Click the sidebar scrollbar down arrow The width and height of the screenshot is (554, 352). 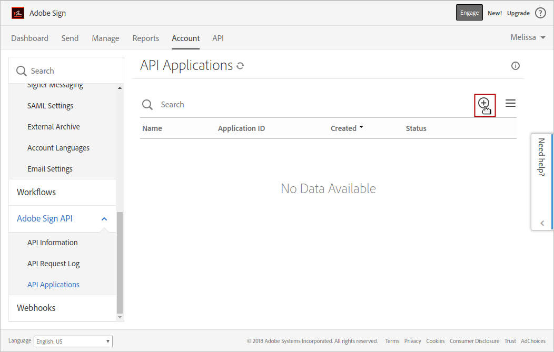click(120, 317)
